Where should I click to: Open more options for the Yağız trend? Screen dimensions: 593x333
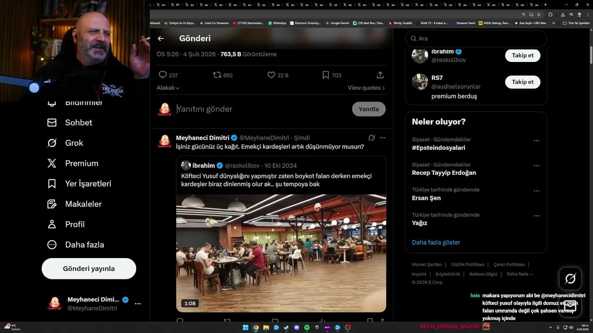536,216
